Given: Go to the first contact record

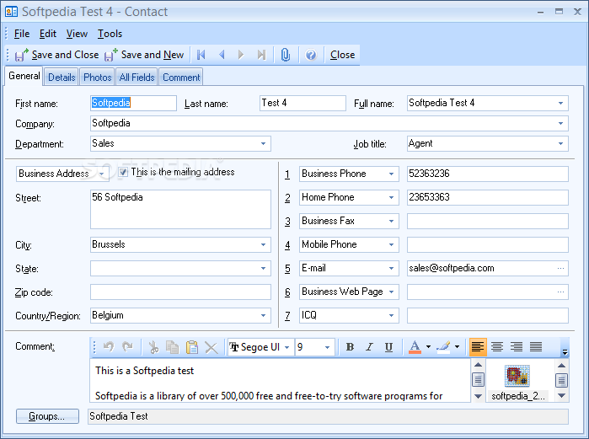Looking at the screenshot, I should tap(201, 55).
